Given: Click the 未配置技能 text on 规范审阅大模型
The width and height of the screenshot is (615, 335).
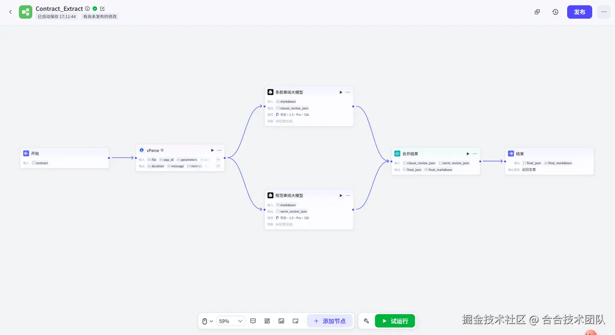Looking at the screenshot, I should (284, 224).
